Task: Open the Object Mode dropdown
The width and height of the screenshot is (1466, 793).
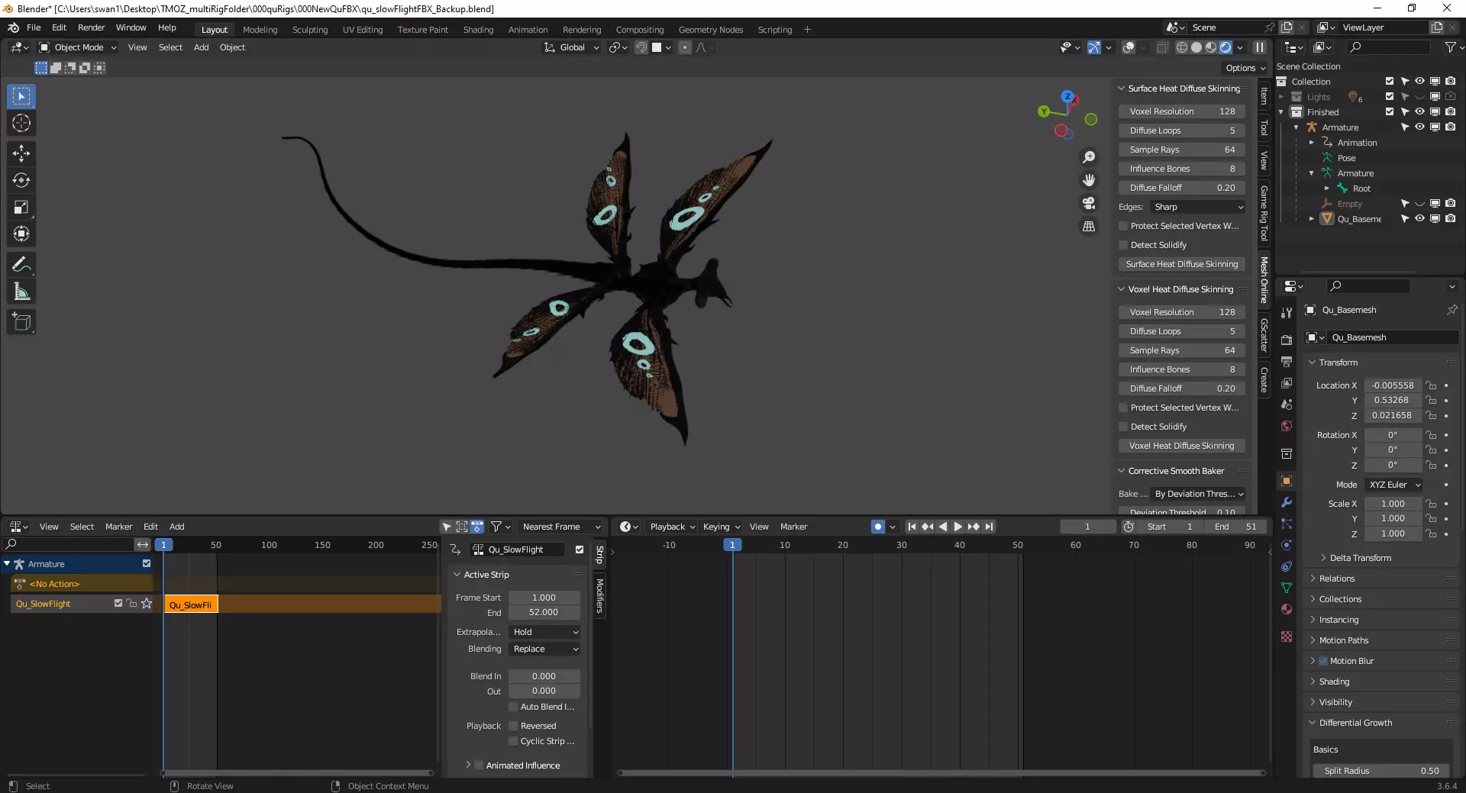Action: (78, 47)
